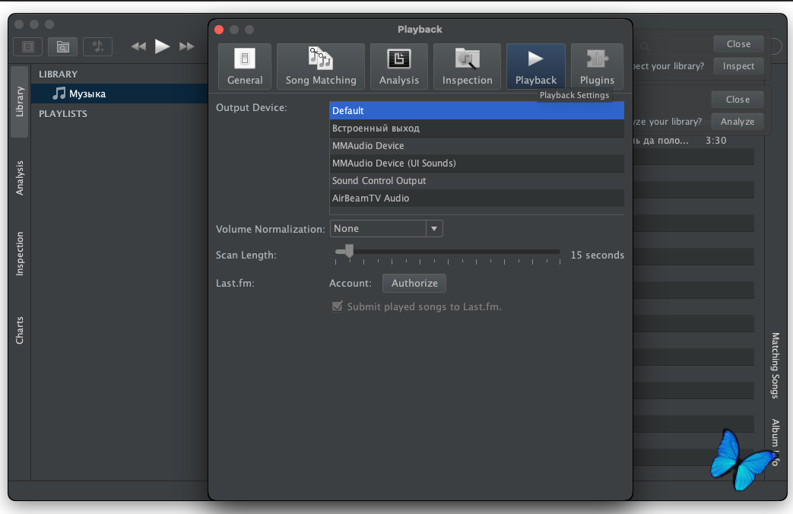Open the Song Matching preferences pane

320,66
